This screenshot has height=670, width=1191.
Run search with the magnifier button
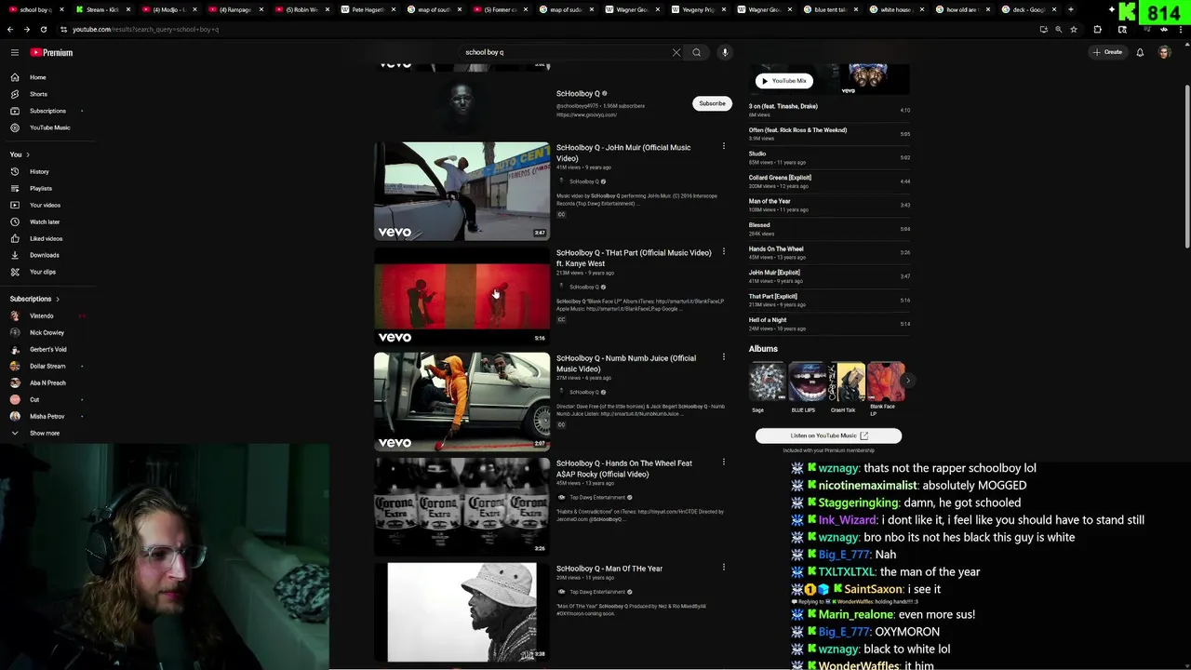point(696,52)
